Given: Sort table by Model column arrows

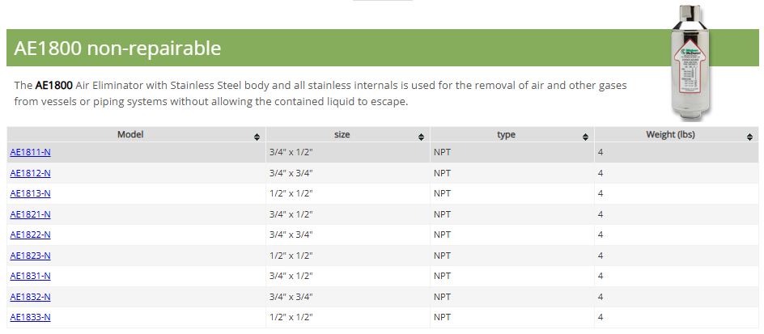Looking at the screenshot, I should coord(257,136).
